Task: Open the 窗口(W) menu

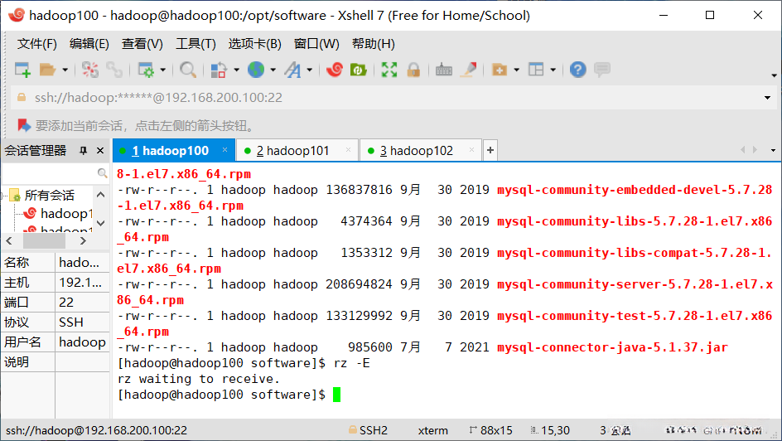Action: click(316, 44)
